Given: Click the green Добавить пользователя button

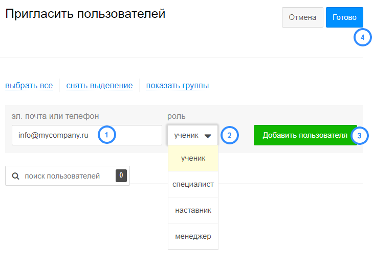Looking at the screenshot, I should tap(305, 135).
